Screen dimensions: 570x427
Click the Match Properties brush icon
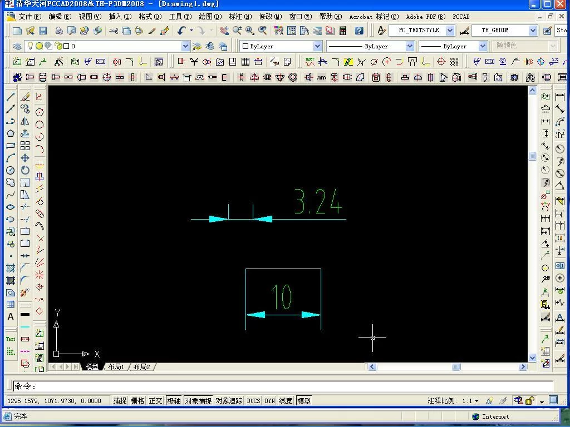click(x=152, y=31)
